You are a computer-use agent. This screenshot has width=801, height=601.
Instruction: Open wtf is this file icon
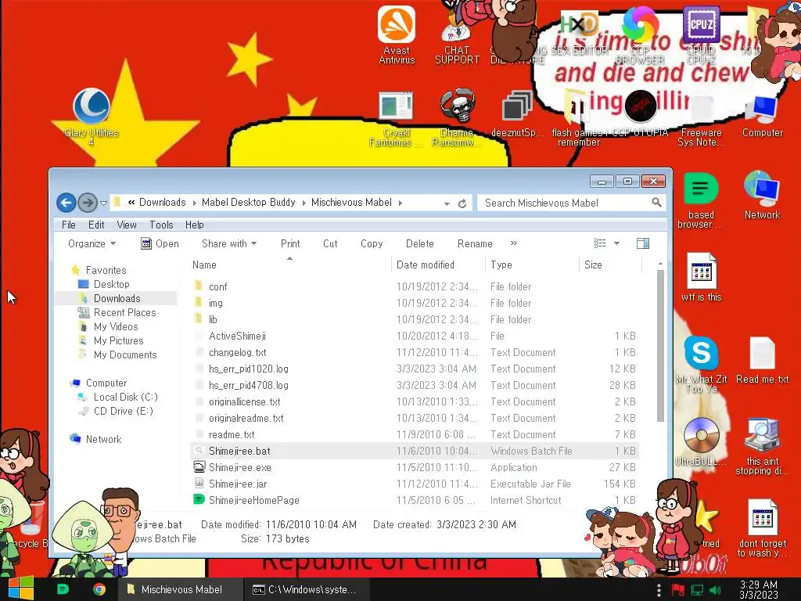coord(701,276)
